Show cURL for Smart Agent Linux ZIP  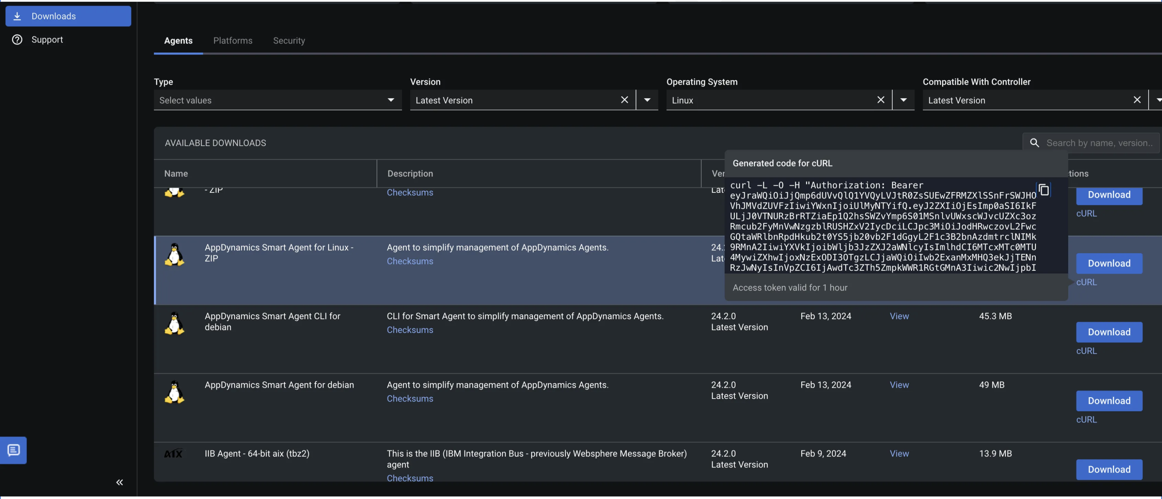pyautogui.click(x=1086, y=282)
